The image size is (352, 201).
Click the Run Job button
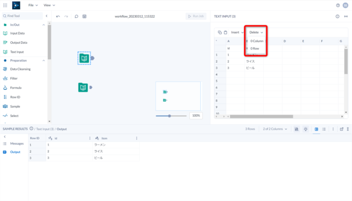[x=196, y=16]
